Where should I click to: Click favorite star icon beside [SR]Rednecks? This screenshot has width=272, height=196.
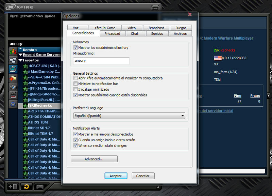point(26,106)
